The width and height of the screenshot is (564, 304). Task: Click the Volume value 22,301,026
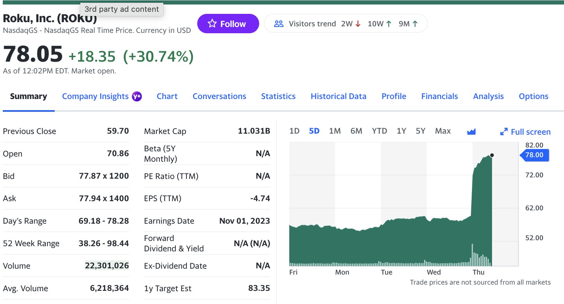(x=107, y=266)
